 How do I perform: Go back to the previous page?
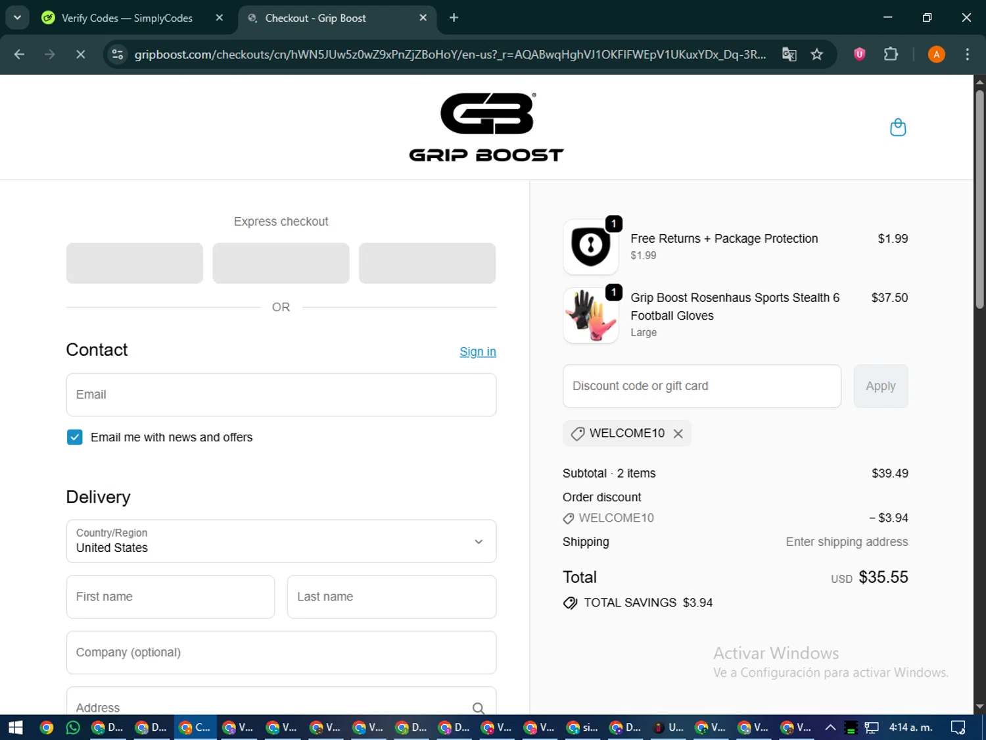point(19,55)
